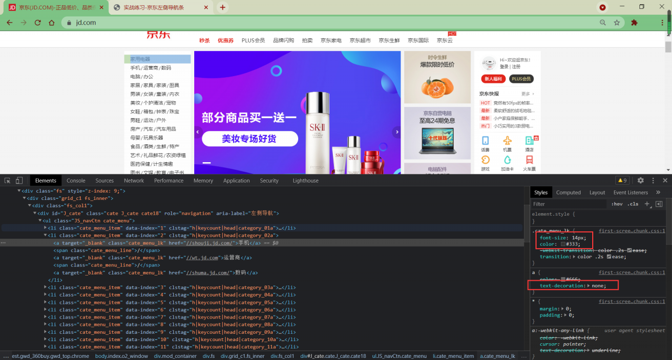The height and width of the screenshot is (360, 672).
Task: Open the browser extensions puzzle icon
Action: [x=634, y=23]
